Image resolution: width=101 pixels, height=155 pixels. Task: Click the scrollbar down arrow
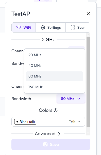pos(88,133)
